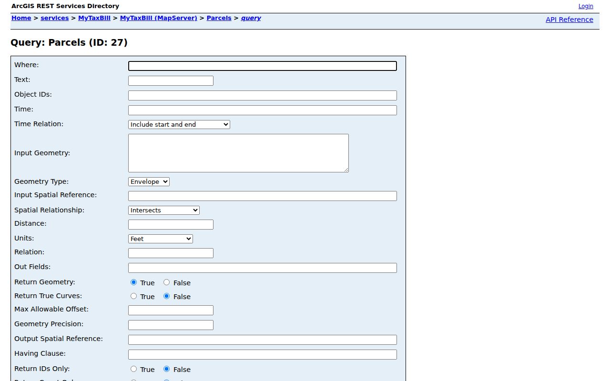Viewport: 610px width, 381px height.
Task: Click the 'ArcGIS REST Services Directory' title
Action: tap(65, 6)
